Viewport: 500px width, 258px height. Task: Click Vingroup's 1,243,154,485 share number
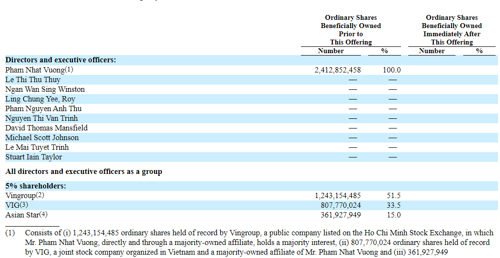click(338, 196)
